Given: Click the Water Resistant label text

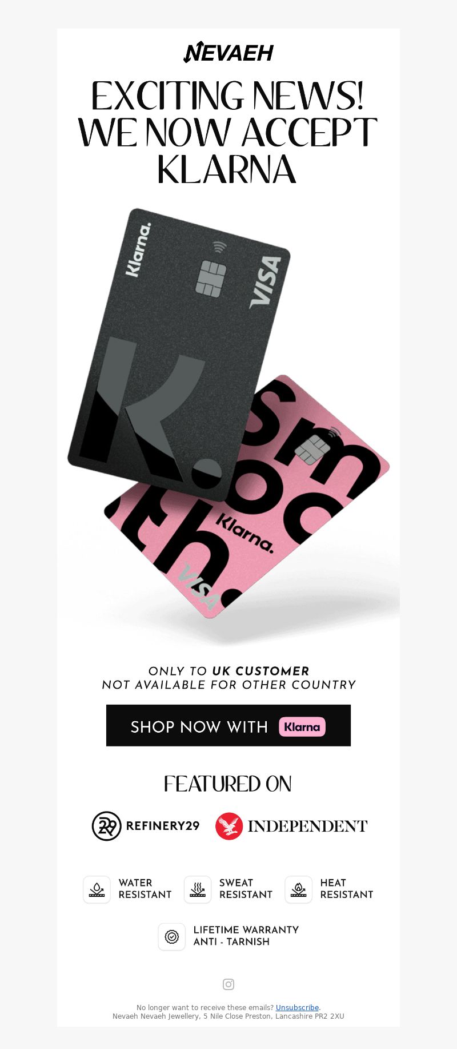Looking at the screenshot, I should [x=145, y=889].
